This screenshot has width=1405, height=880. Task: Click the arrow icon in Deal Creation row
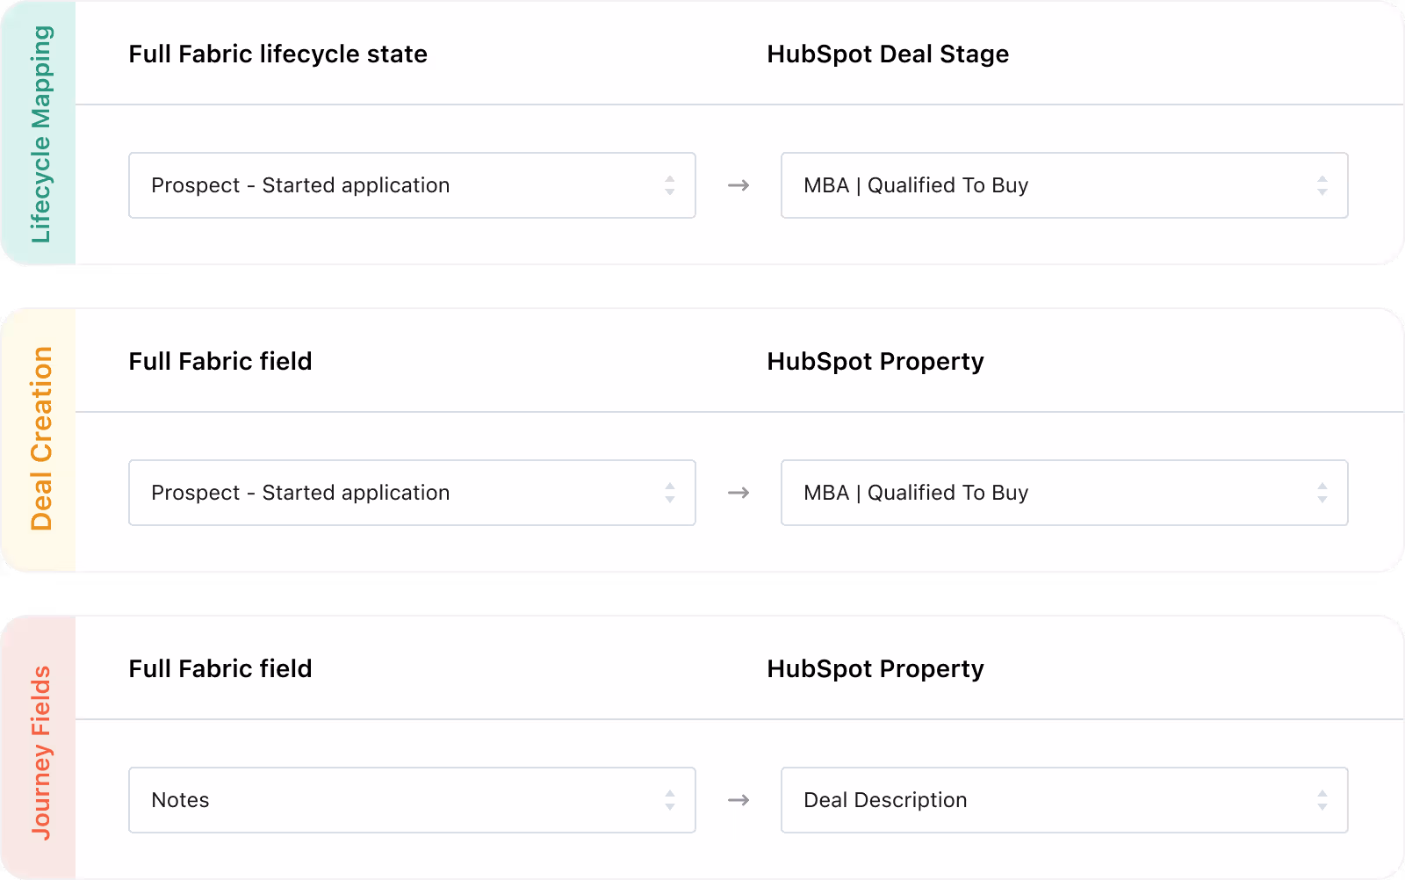coord(739,493)
